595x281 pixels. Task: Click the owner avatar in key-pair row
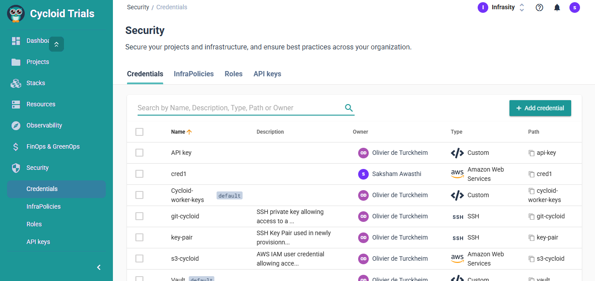pyautogui.click(x=363, y=238)
